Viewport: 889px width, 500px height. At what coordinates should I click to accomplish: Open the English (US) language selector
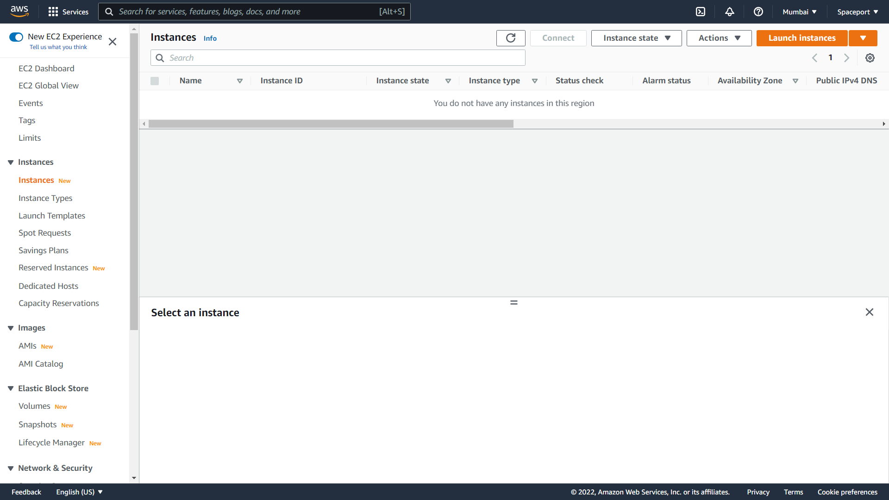(x=79, y=492)
